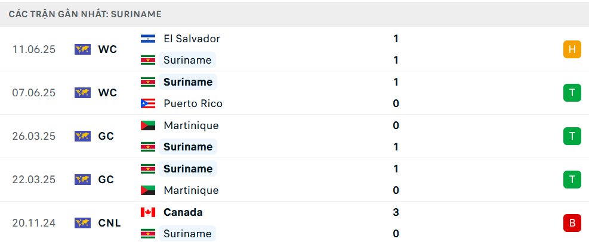The image size is (589, 242).
Task: Open the El Salvador team link
Action: [x=192, y=39]
